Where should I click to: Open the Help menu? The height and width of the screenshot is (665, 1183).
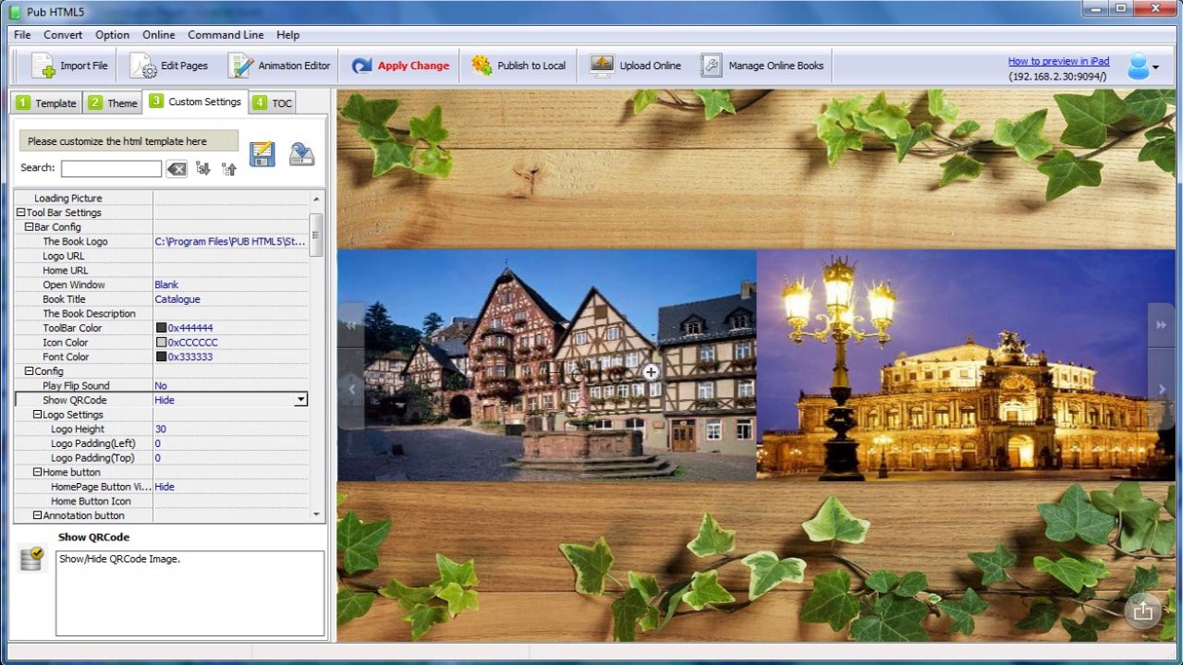(287, 35)
